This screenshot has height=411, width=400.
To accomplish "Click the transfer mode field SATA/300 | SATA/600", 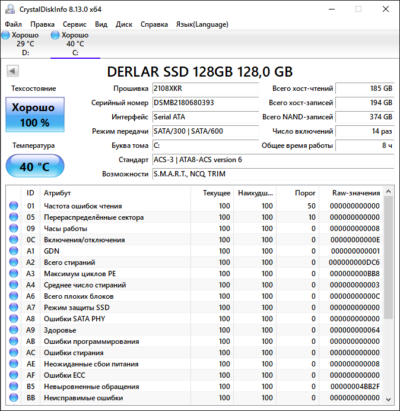I will [205, 131].
